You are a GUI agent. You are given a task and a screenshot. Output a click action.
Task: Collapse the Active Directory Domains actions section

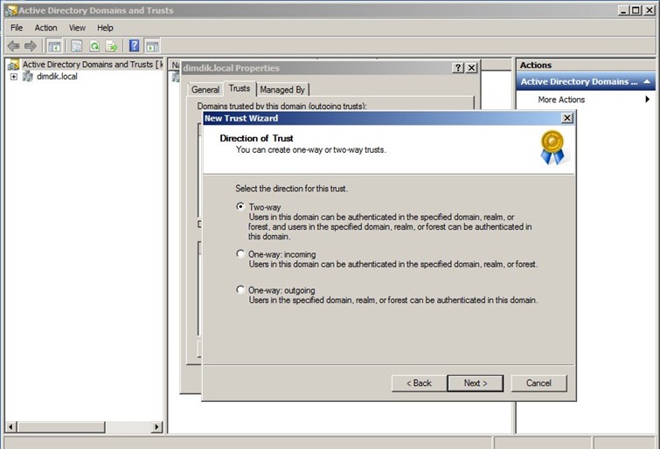(647, 81)
